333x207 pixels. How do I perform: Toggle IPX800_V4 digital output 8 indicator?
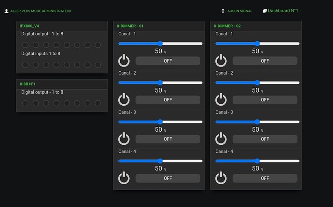(97, 45)
